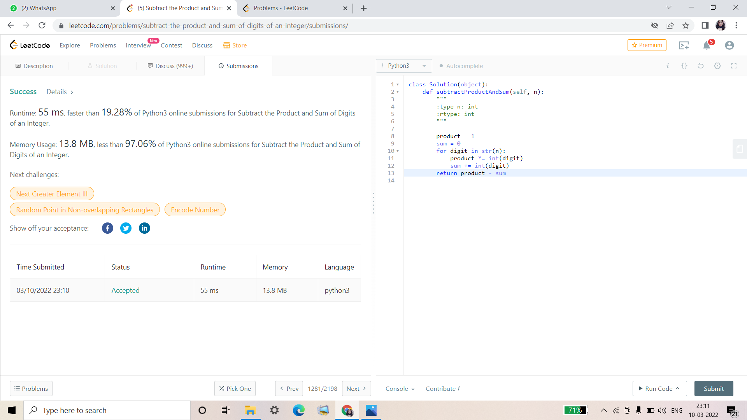Share acceptance on Facebook
Screen dimensions: 747x420
(107, 228)
